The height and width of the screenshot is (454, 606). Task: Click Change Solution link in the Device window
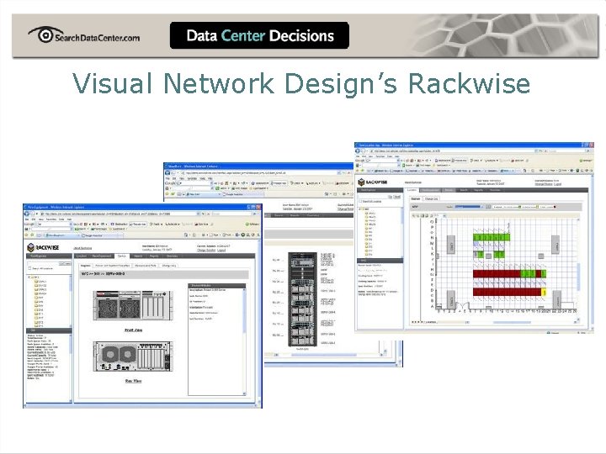click(x=206, y=251)
